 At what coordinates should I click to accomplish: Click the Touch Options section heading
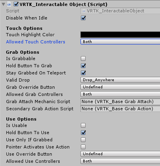[24, 28]
